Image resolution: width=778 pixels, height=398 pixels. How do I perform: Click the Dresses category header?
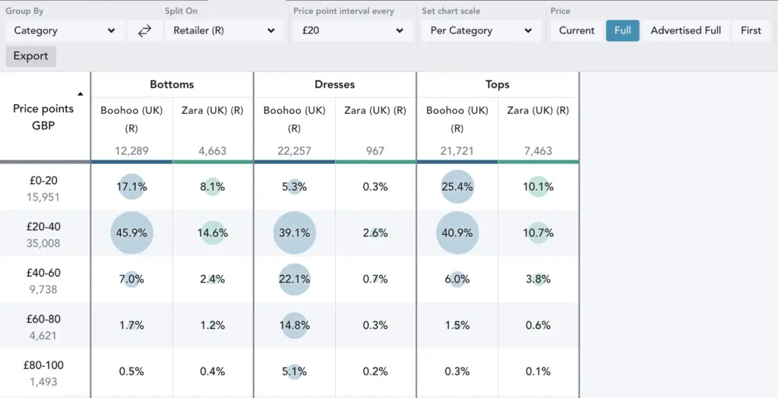(334, 84)
